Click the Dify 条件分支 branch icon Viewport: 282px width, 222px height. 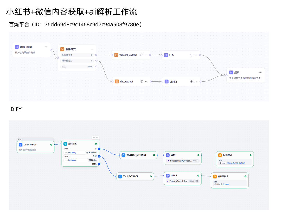pyautogui.click(x=65, y=144)
